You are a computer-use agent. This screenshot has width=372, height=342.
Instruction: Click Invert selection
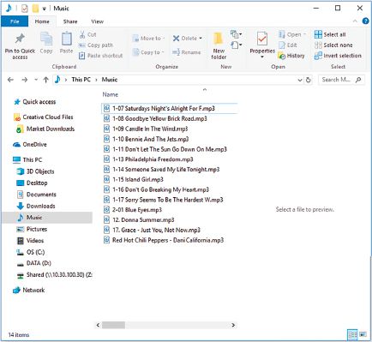point(338,56)
